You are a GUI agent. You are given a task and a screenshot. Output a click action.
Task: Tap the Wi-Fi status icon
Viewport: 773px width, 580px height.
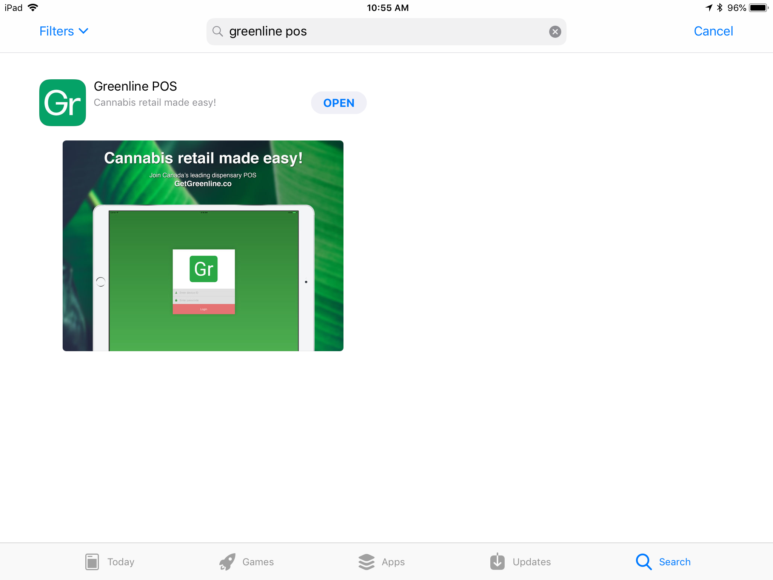pos(33,8)
